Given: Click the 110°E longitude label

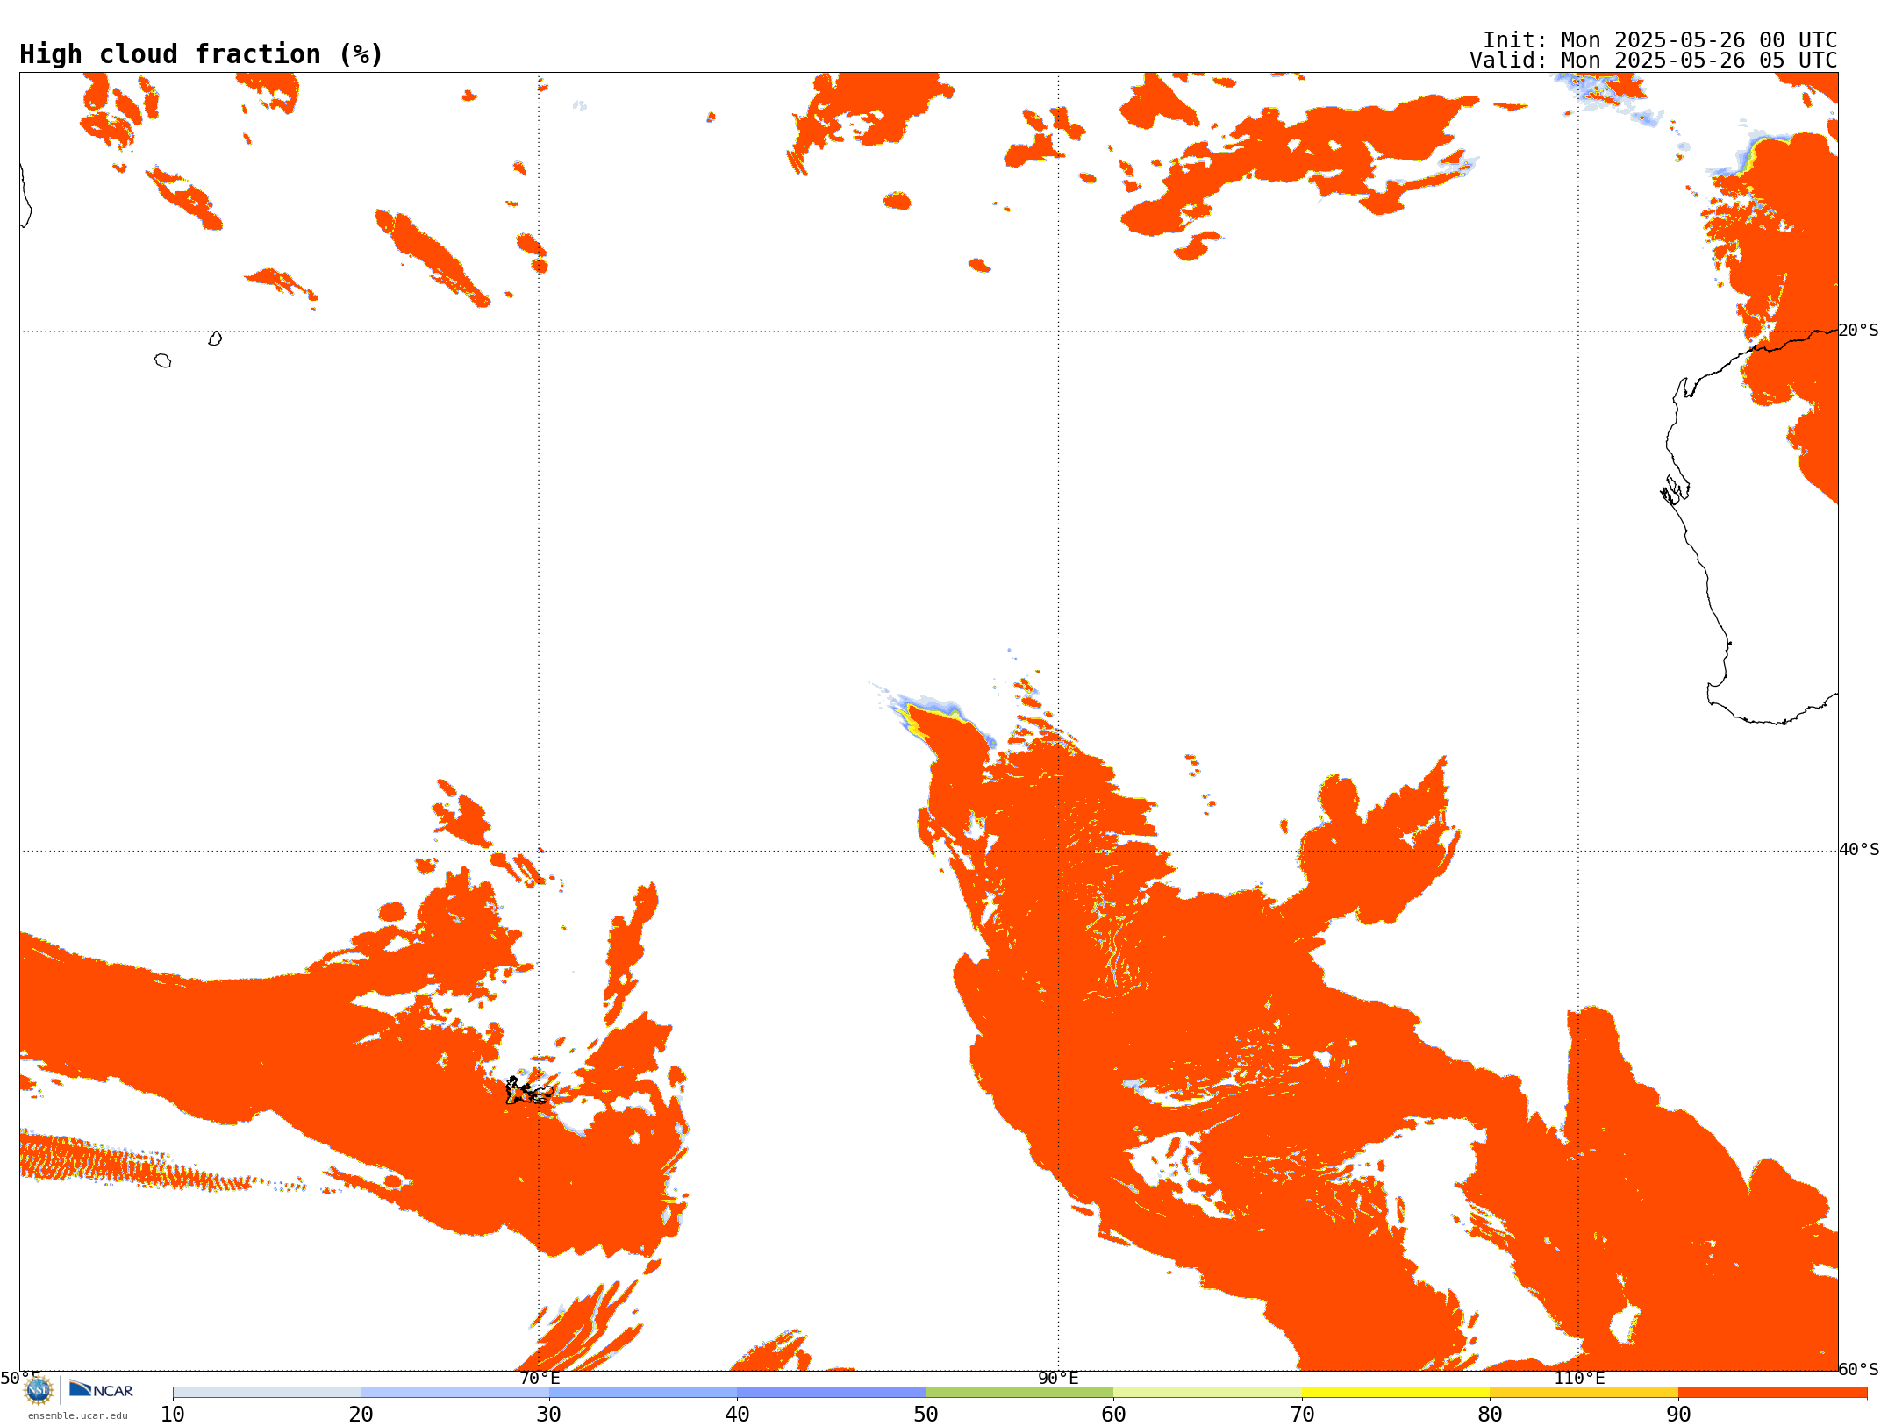Looking at the screenshot, I should tap(1579, 1378).
